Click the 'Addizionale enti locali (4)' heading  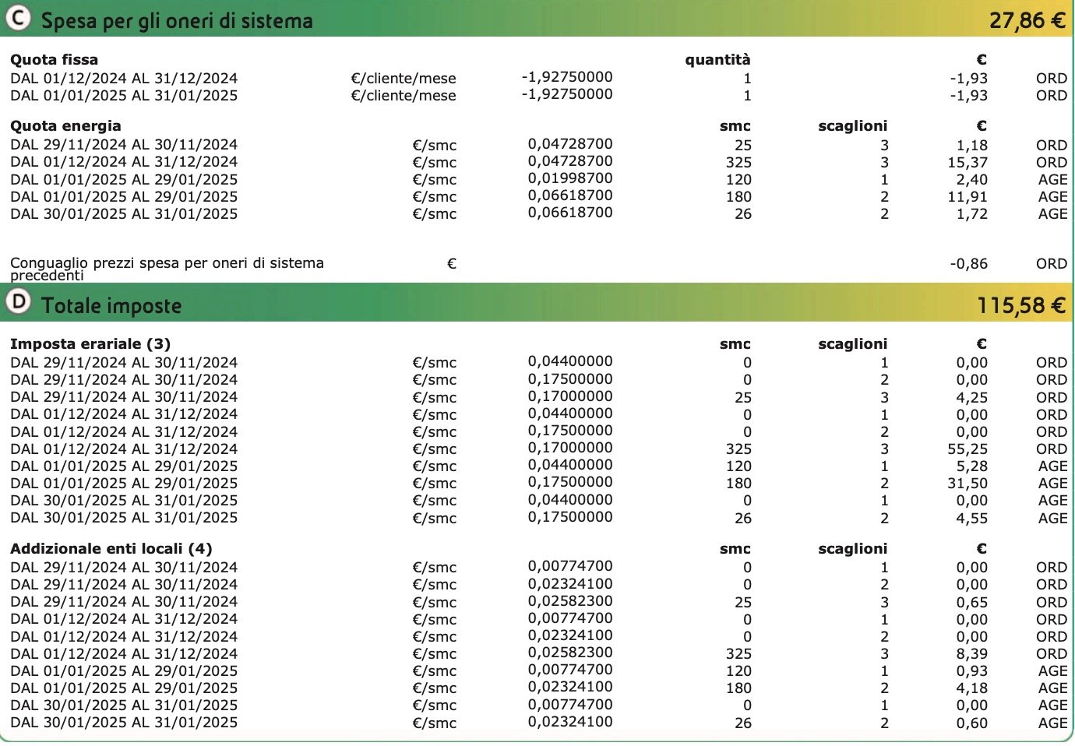point(111,549)
